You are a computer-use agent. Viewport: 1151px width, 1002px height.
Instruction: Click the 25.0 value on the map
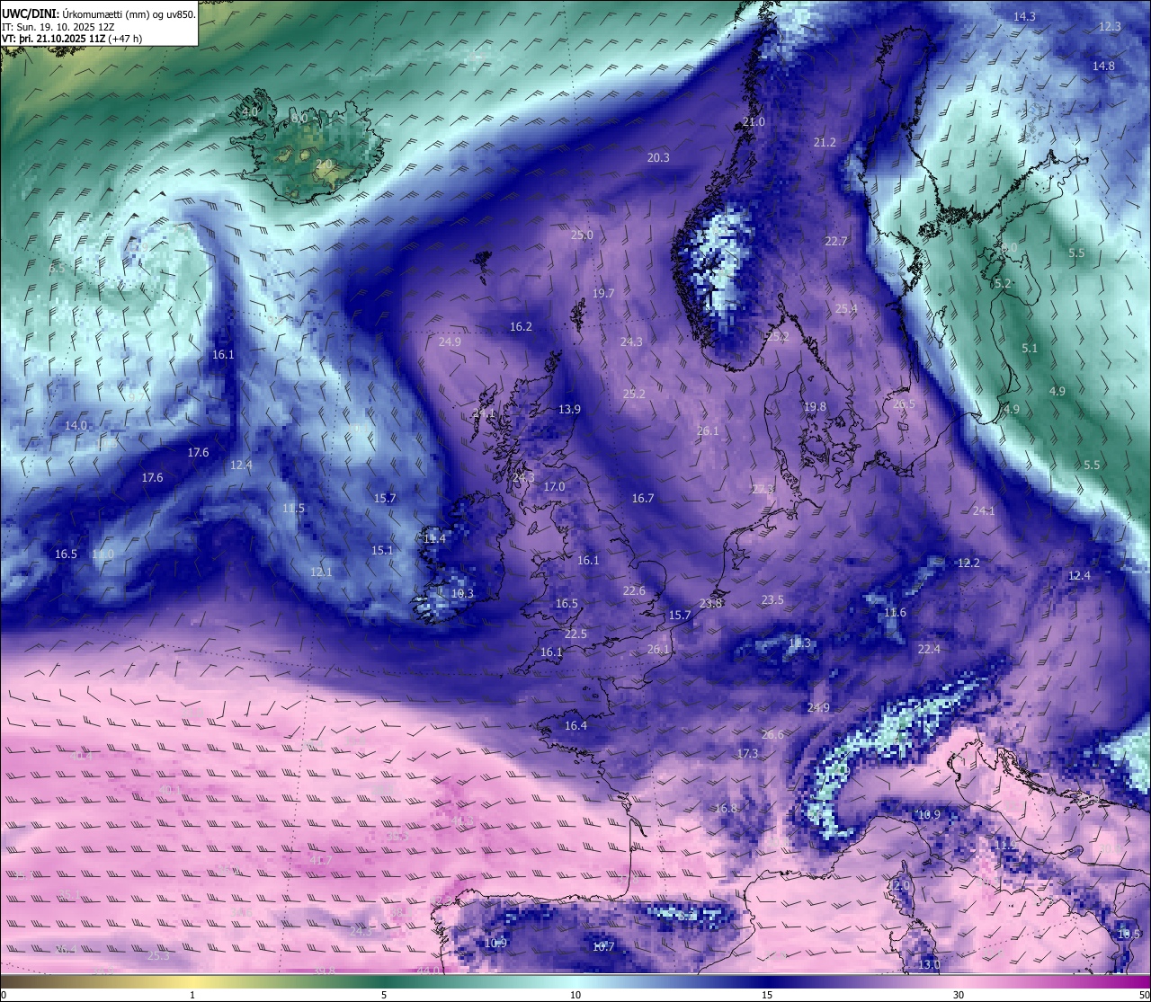click(x=582, y=235)
